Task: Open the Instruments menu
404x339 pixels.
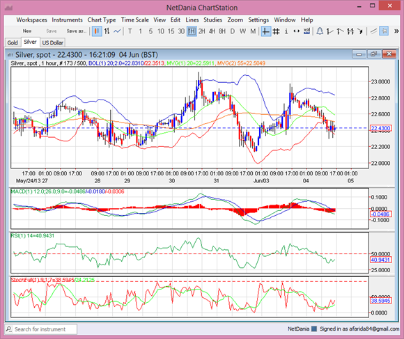Action: coord(68,19)
